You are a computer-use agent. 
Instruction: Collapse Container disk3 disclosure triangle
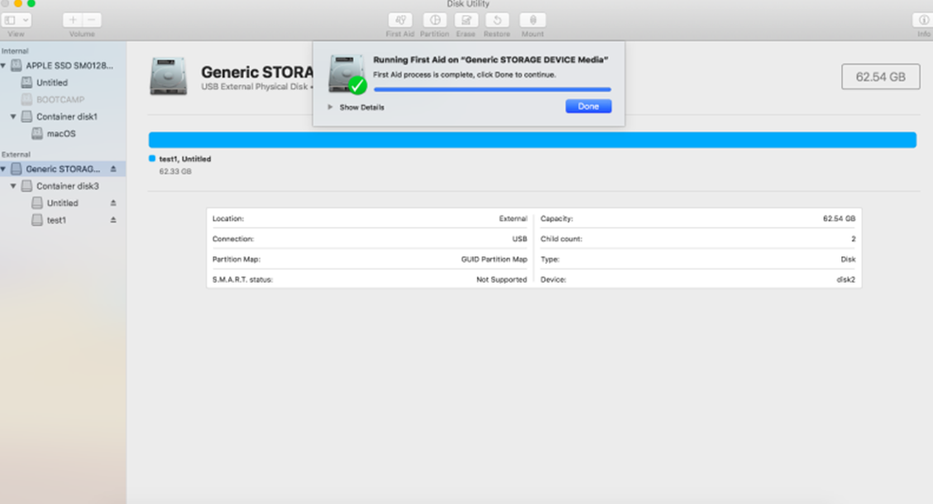point(13,186)
